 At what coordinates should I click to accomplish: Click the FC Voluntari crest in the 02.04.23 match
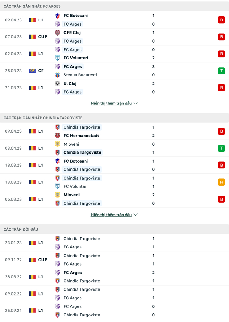58,58
